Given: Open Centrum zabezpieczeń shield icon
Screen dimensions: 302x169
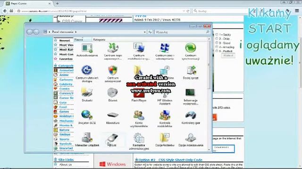Looking at the screenshot, I should click(x=113, y=74).
